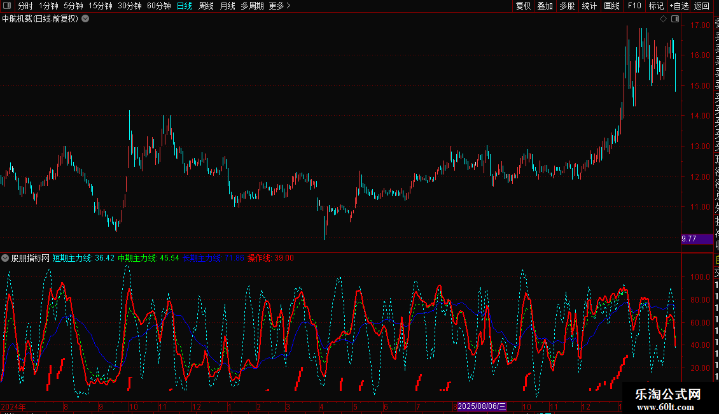Open F10 company information
The image size is (719, 414).
pyautogui.click(x=634, y=6)
